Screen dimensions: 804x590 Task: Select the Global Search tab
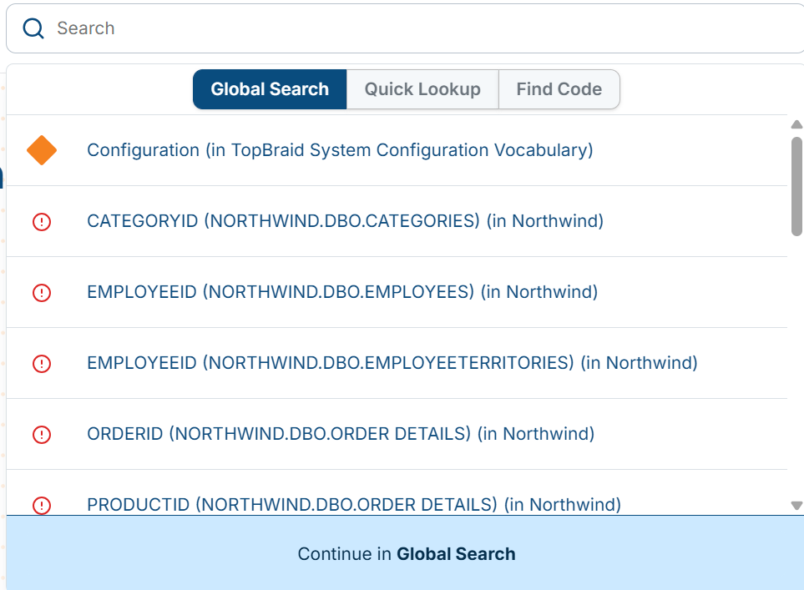tap(270, 89)
